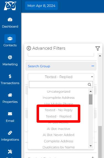This screenshot has width=104, height=158.
Task: Click the Properties label in sidebar
Action: (x=10, y=102)
